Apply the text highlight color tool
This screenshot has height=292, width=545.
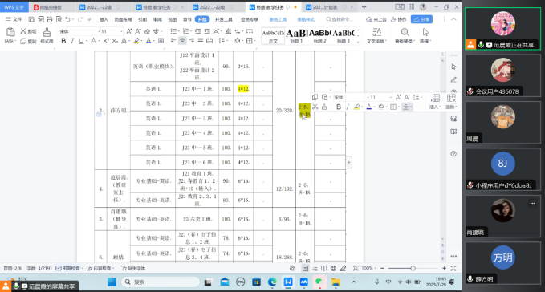pyautogui.click(x=136, y=41)
